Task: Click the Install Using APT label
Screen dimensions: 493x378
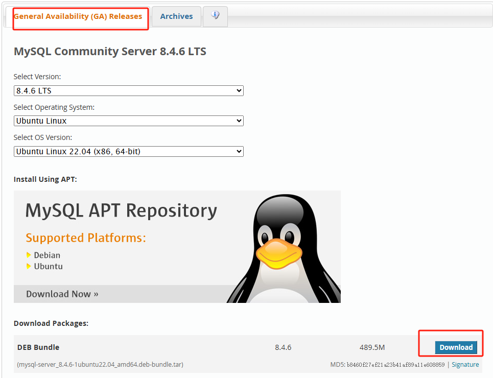Action: [x=45, y=179]
